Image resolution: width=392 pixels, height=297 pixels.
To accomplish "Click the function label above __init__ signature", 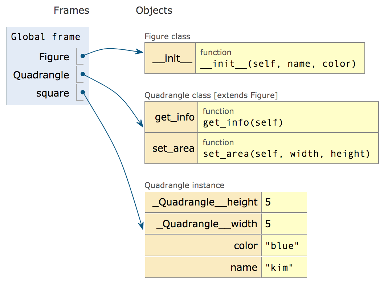I will [x=216, y=53].
